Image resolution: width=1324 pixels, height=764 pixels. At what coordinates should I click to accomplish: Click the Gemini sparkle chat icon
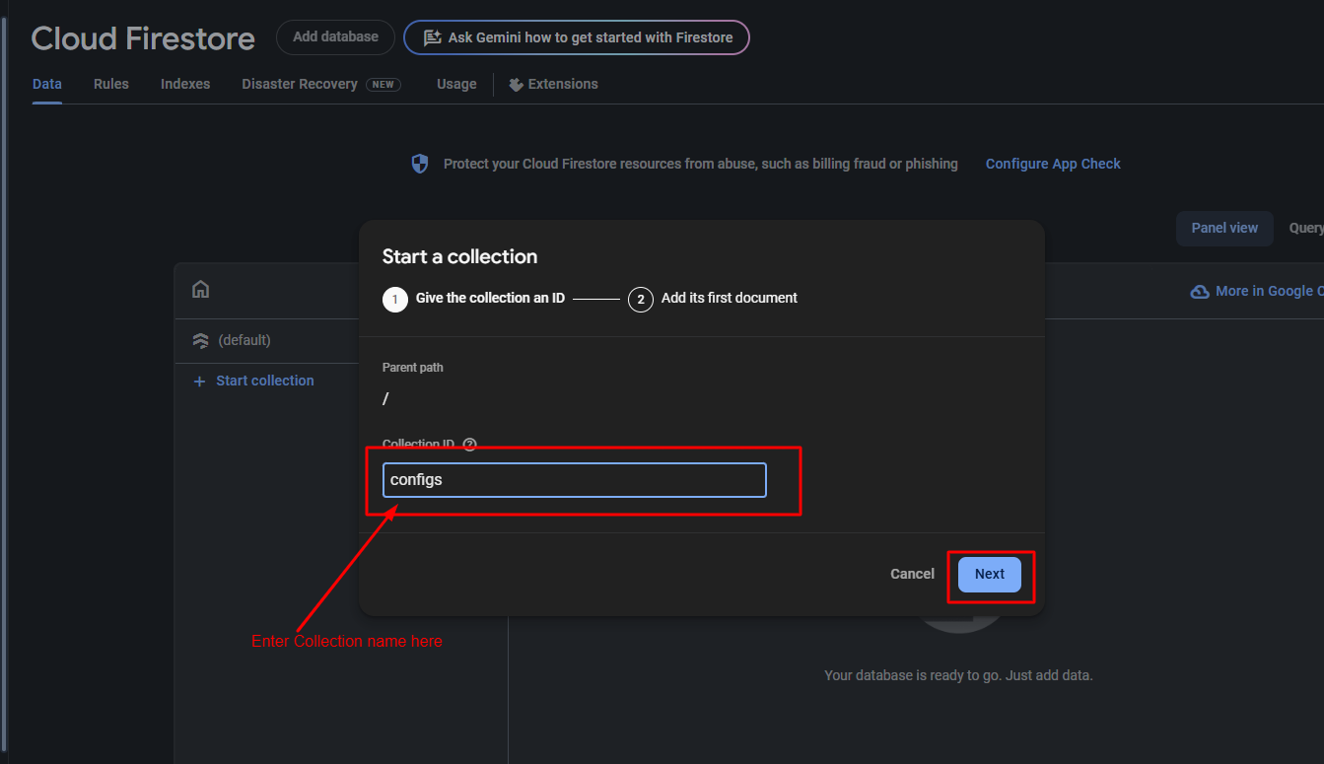[432, 37]
